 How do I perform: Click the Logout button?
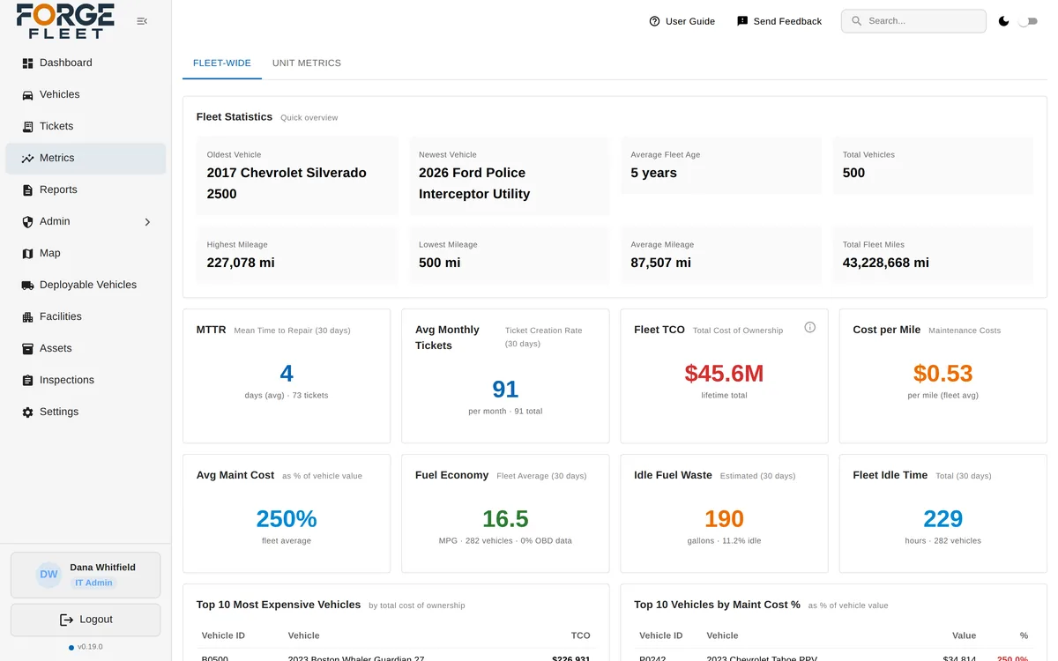click(86, 620)
